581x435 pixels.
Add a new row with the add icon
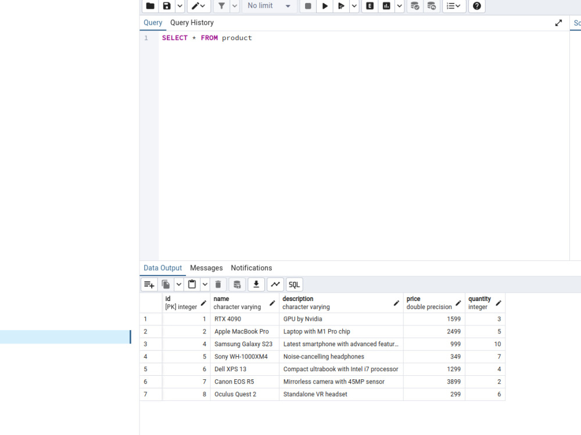coord(149,284)
